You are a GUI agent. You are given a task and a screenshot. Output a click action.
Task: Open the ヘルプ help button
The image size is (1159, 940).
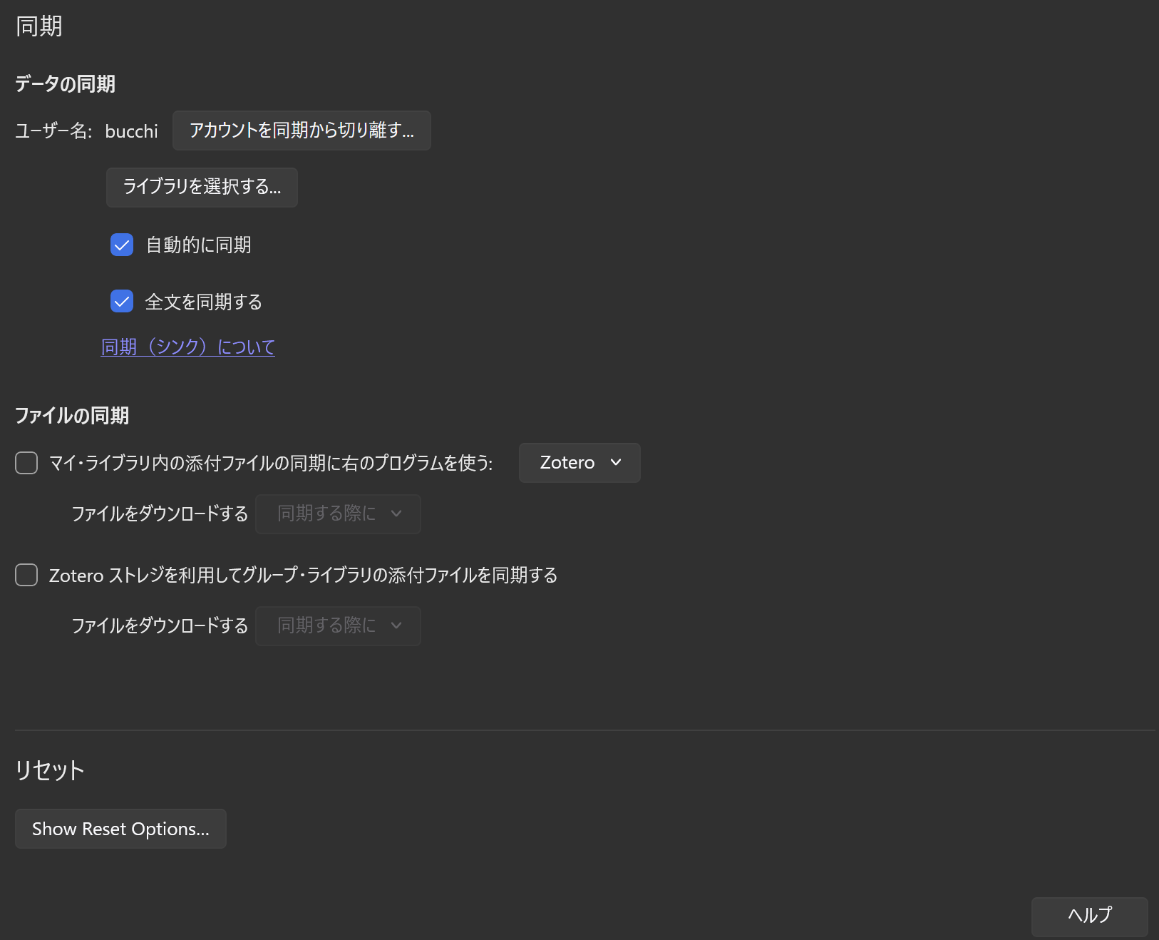1089,916
